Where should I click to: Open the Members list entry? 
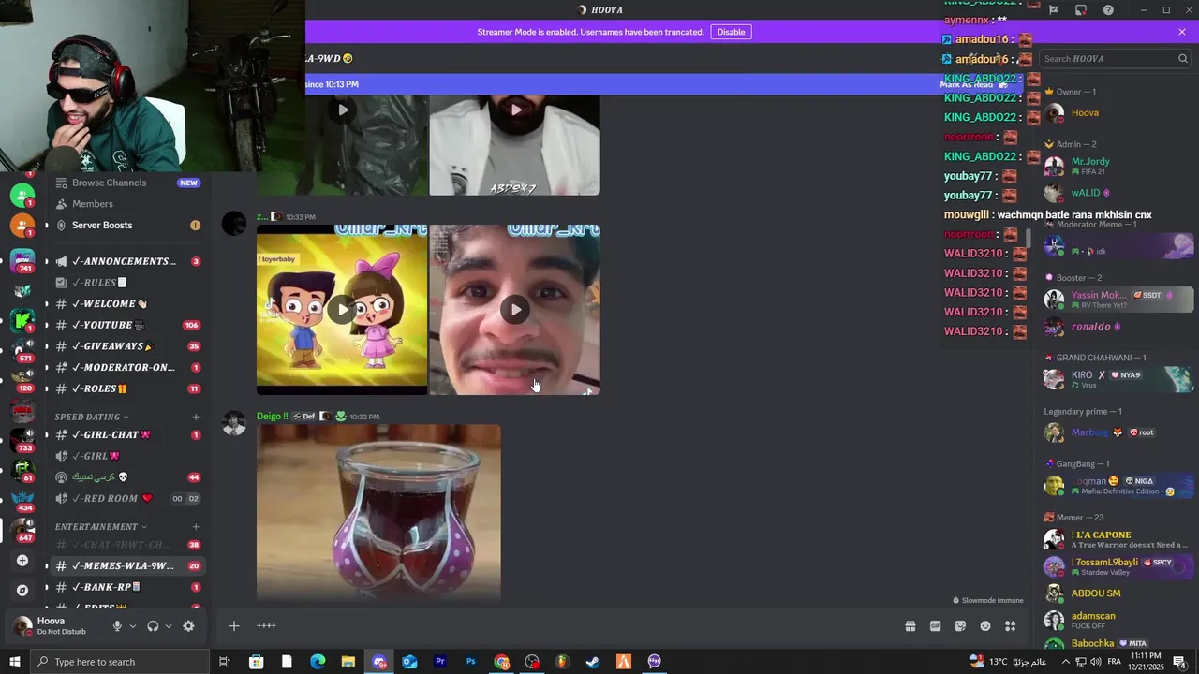click(x=127, y=204)
